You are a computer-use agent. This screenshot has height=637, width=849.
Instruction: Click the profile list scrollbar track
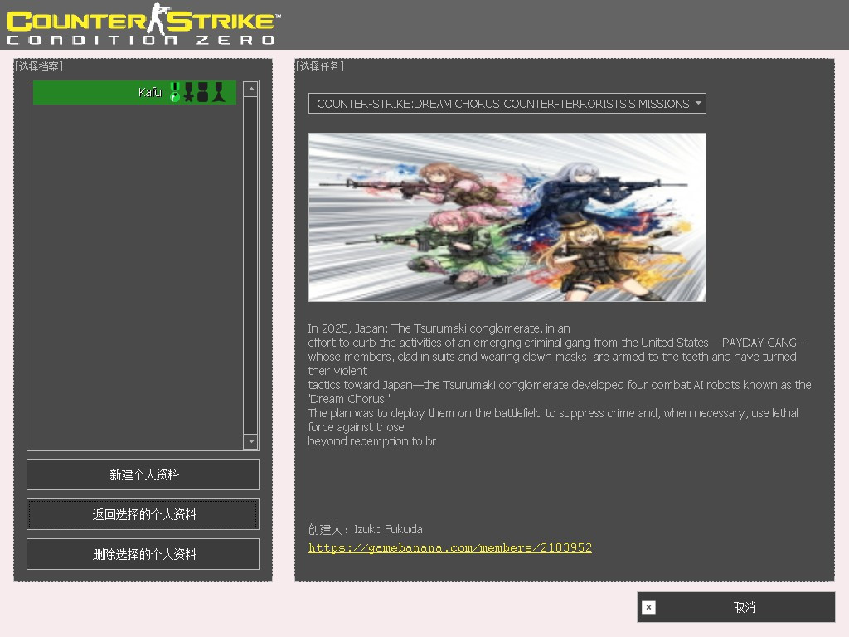click(250, 265)
